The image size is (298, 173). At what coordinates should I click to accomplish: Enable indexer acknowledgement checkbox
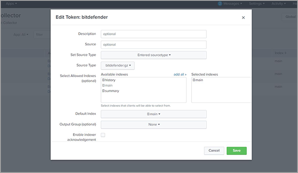click(x=103, y=135)
